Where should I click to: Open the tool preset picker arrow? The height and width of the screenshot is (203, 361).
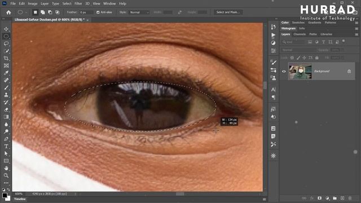click(x=27, y=12)
